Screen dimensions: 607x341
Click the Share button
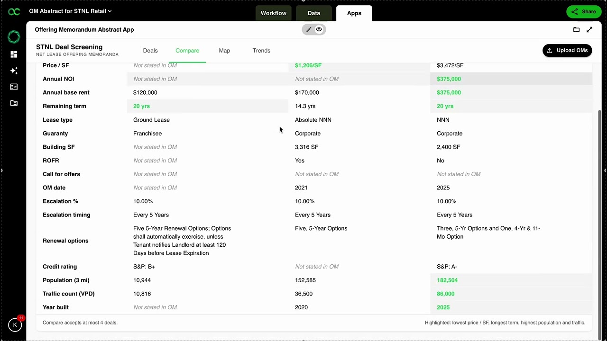(584, 12)
